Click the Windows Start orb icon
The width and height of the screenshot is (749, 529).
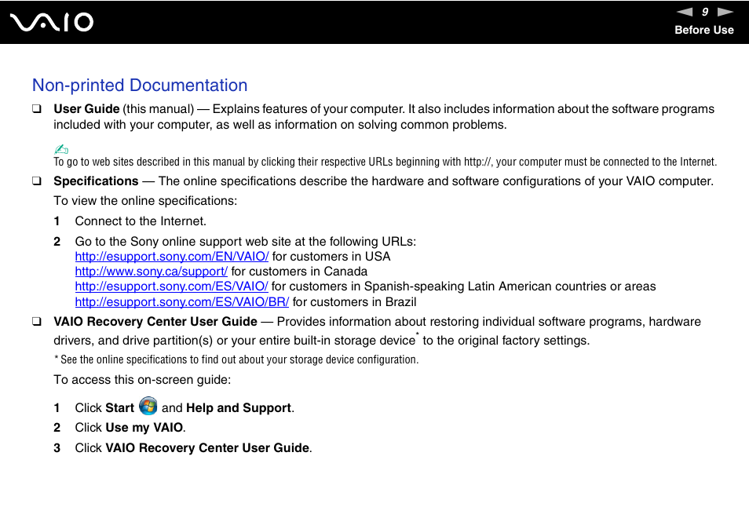[x=148, y=407]
